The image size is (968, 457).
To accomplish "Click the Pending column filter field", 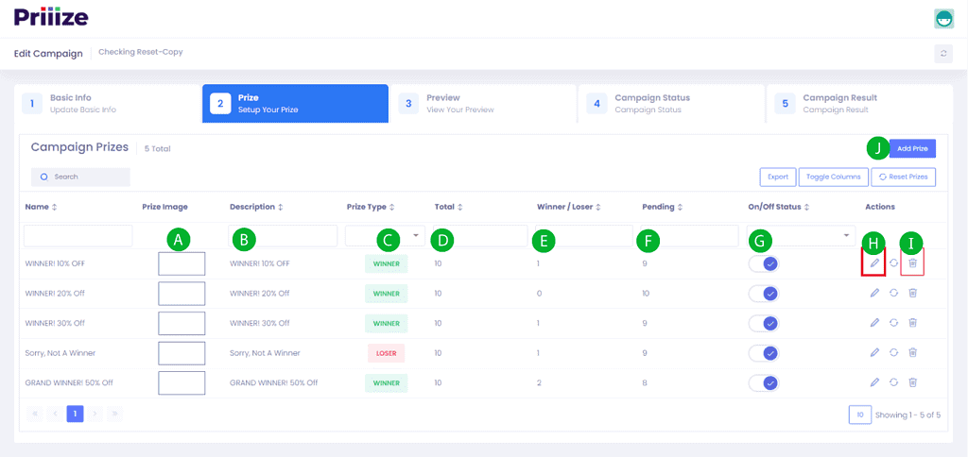I will coord(689,236).
